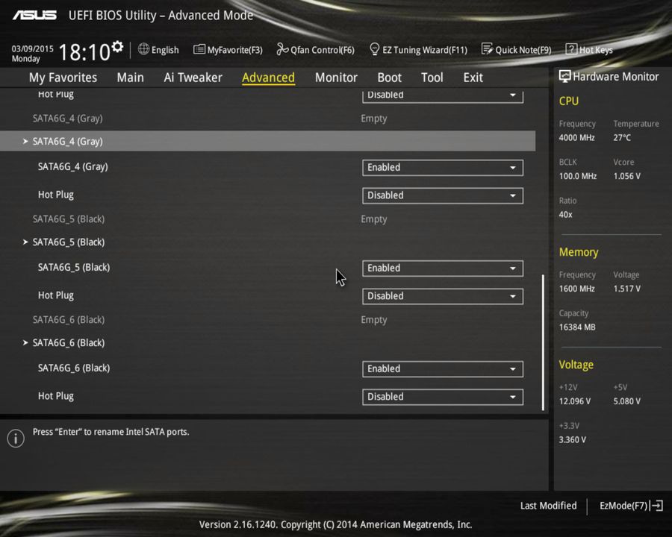Viewport: 672px width, 537px height.
Task: View the Hot Keys reference
Action: tap(589, 49)
